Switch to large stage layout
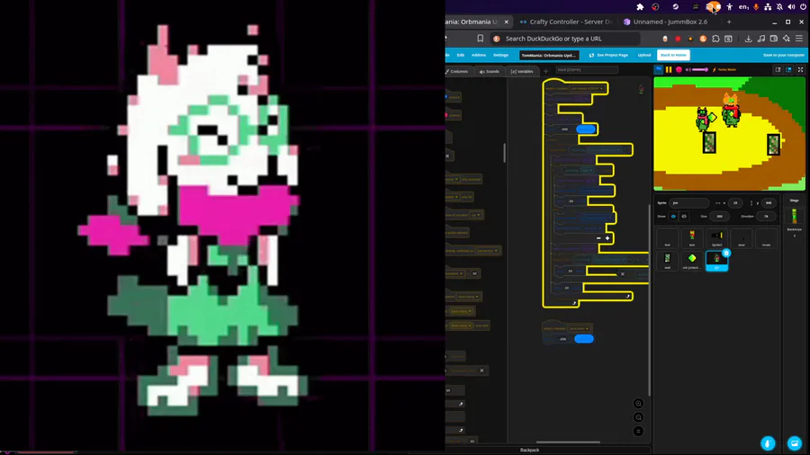 point(788,69)
